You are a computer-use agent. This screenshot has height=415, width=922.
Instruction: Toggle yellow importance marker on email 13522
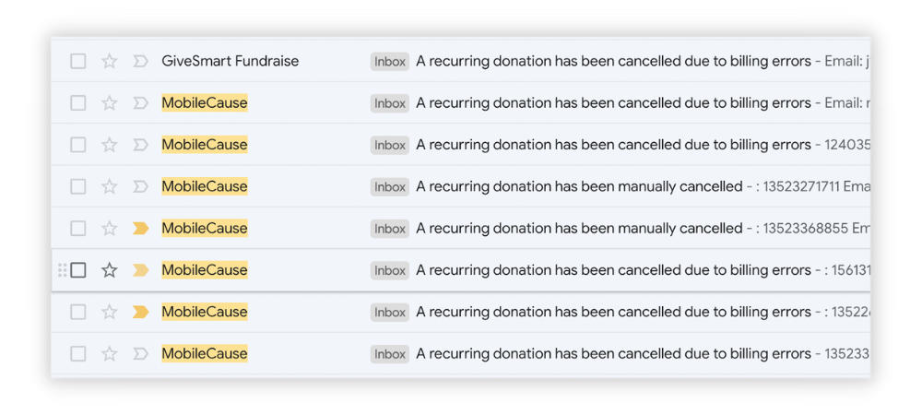coord(140,312)
